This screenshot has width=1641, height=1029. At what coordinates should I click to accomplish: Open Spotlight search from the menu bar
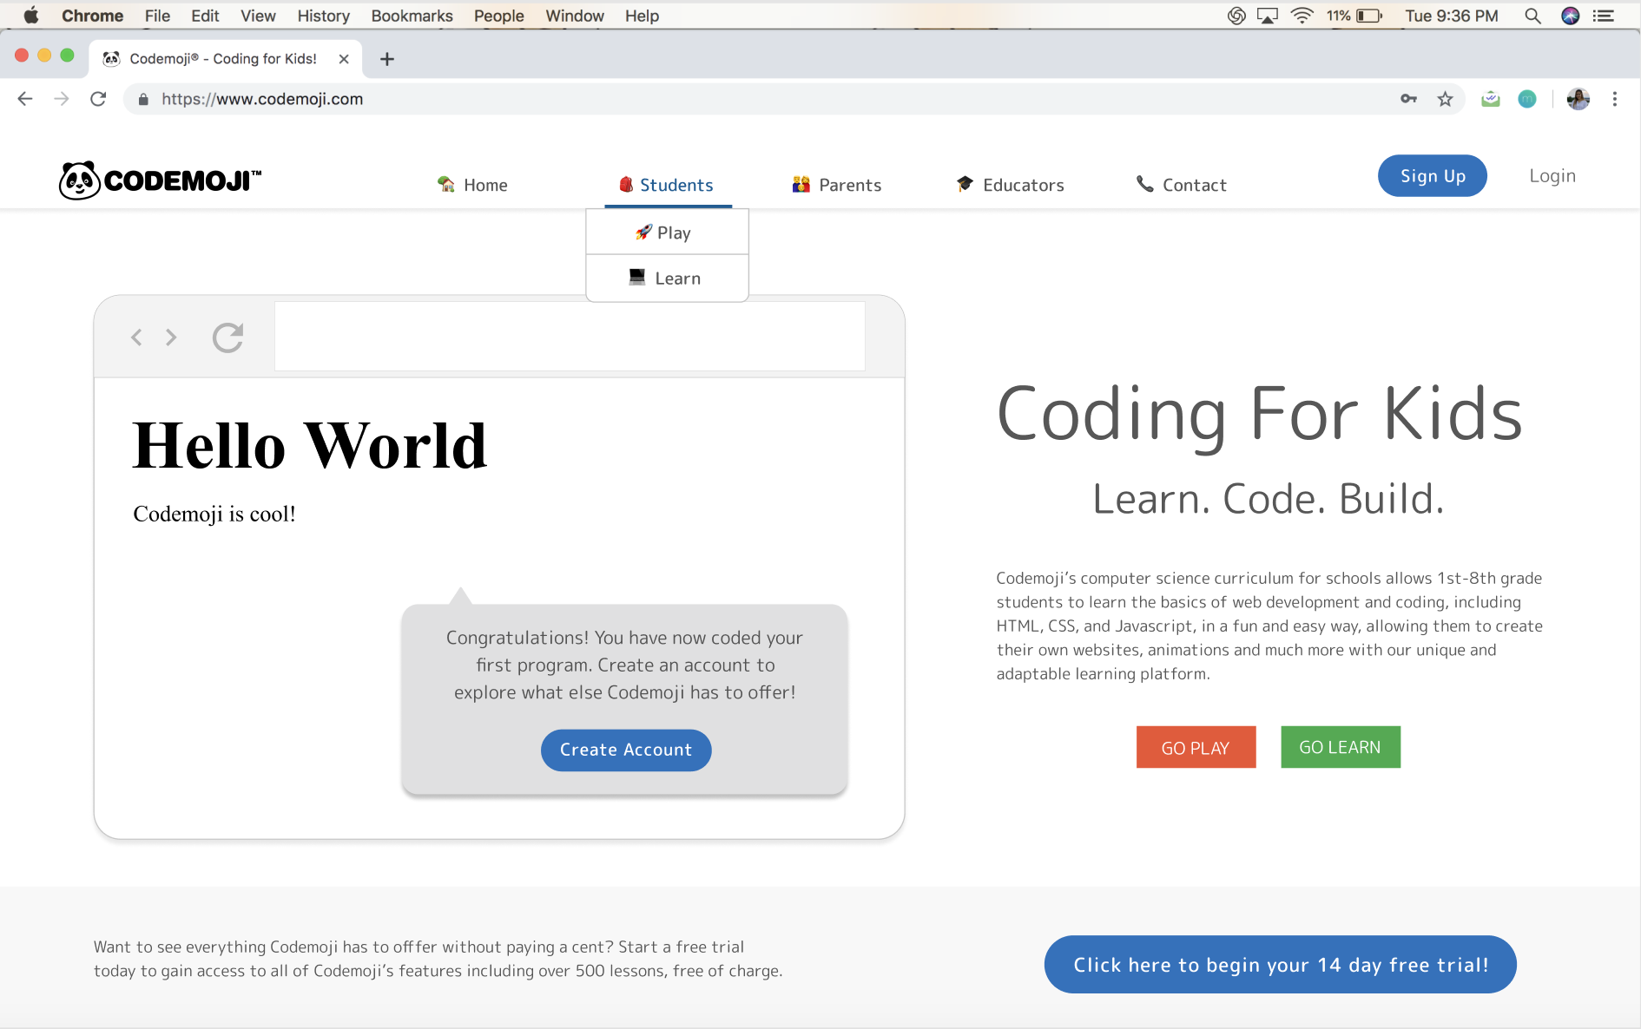tap(1533, 16)
